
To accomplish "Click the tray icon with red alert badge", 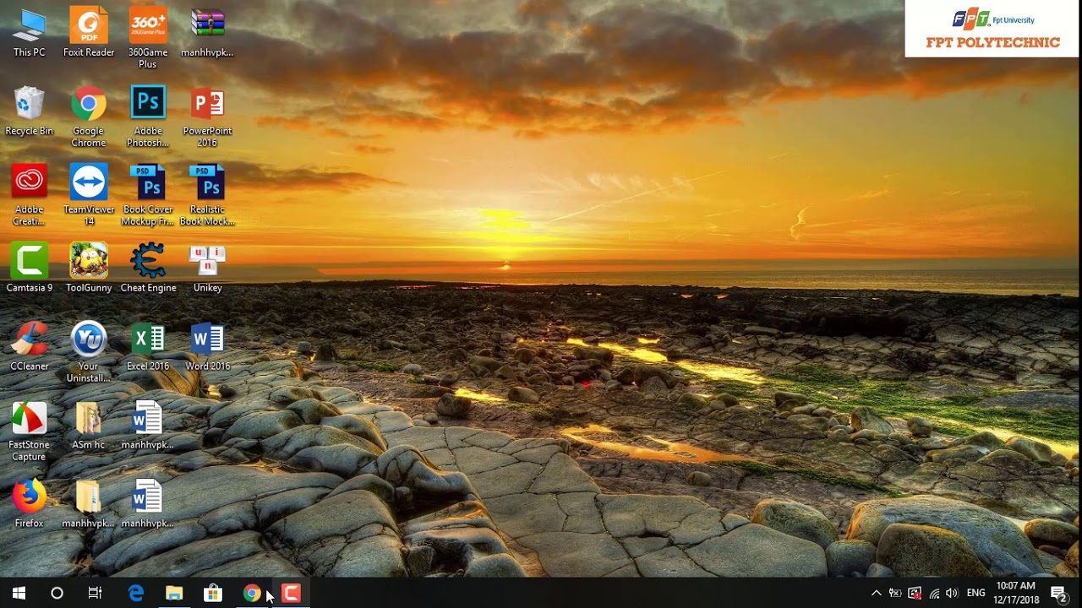I will 915,594.
